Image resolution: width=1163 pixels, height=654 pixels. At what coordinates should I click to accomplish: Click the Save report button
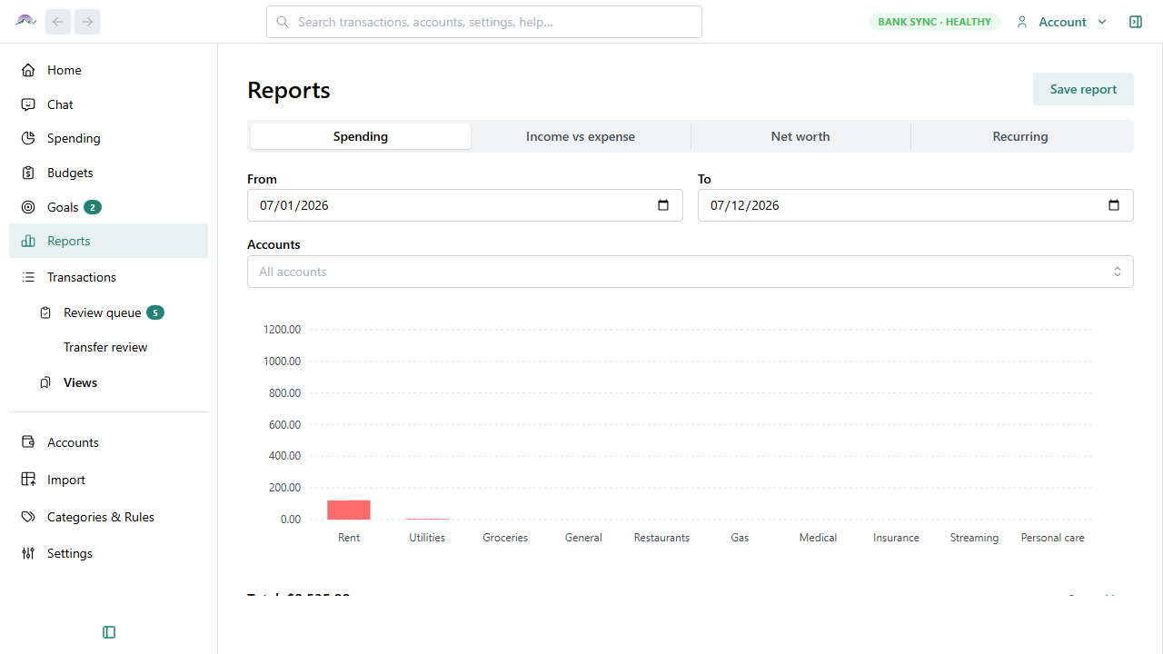pyautogui.click(x=1083, y=89)
